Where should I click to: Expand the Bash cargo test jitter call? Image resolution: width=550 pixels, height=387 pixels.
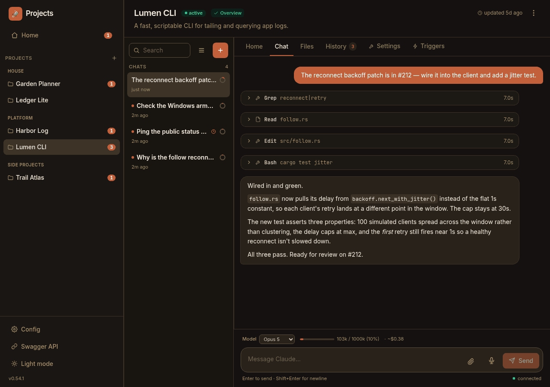(380, 163)
